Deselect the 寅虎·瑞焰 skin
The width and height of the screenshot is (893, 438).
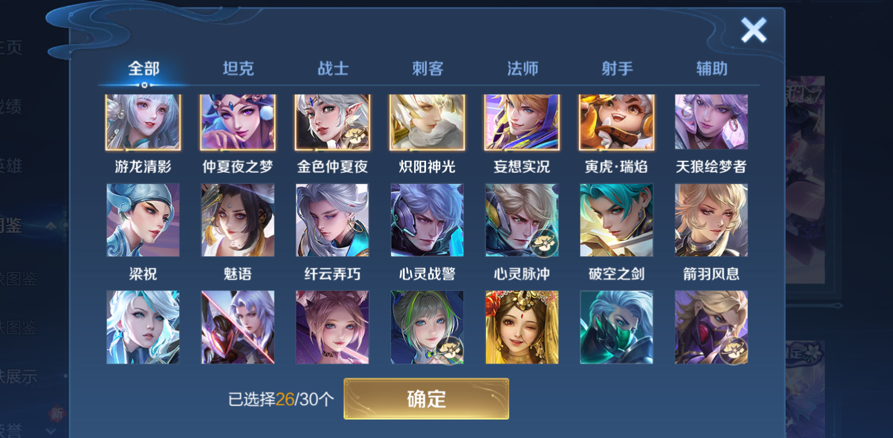click(x=617, y=122)
